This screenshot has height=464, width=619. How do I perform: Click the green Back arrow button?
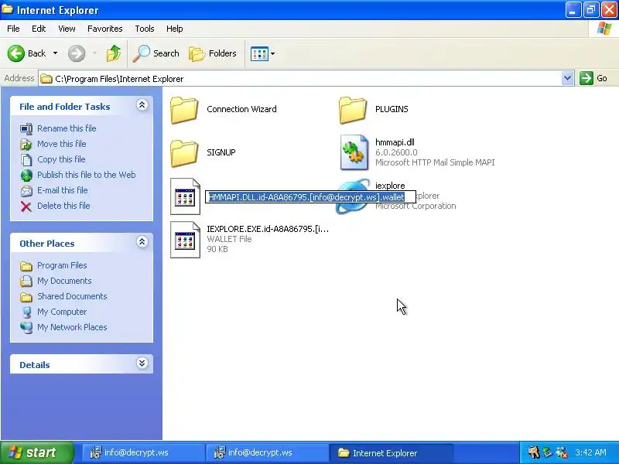pyautogui.click(x=16, y=53)
